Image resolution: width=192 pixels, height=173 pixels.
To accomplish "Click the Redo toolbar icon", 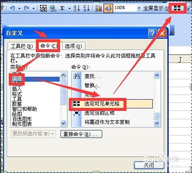I will (26, 8).
